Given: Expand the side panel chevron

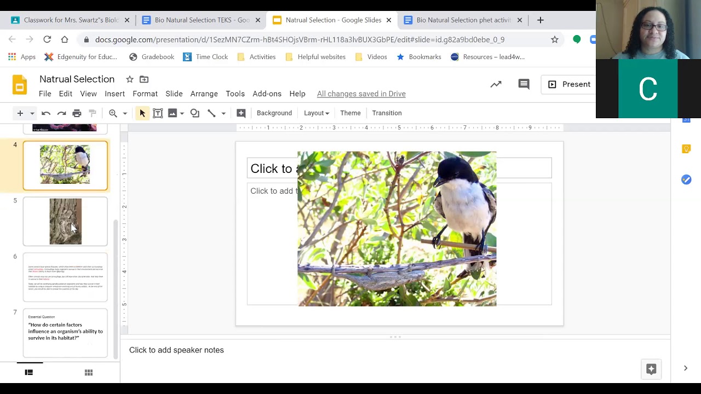Looking at the screenshot, I should point(685,368).
